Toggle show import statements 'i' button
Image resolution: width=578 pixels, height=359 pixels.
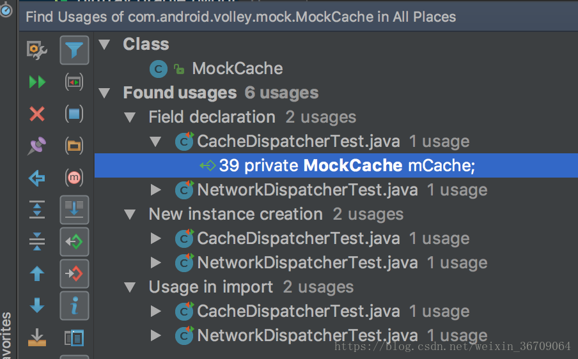(x=74, y=305)
